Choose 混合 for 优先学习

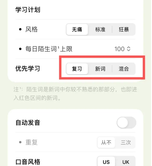[x=124, y=69]
